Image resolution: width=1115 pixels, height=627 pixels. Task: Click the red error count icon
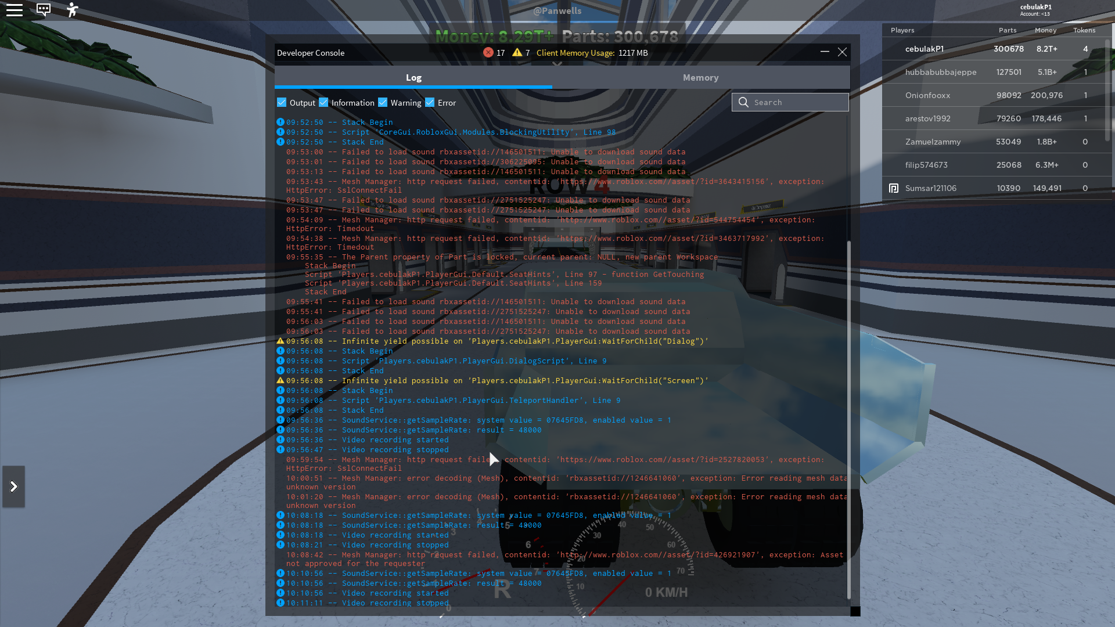(488, 52)
